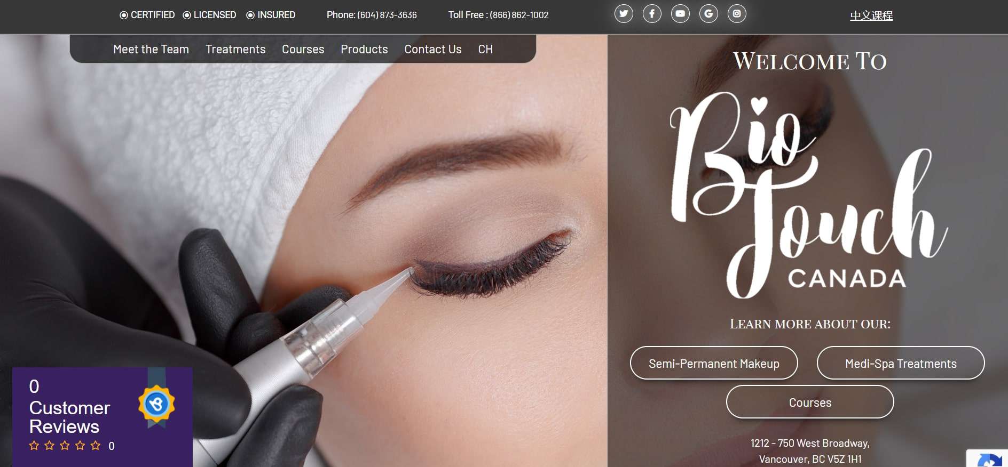This screenshot has width=1008, height=467.
Task: Open the Google social icon
Action: tap(708, 14)
